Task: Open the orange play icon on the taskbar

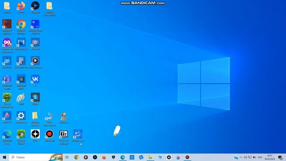Action: click(x=86, y=157)
